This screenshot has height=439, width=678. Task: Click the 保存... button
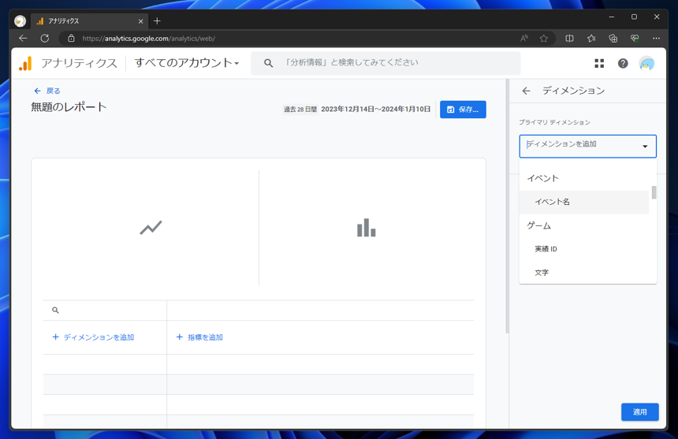[463, 110]
